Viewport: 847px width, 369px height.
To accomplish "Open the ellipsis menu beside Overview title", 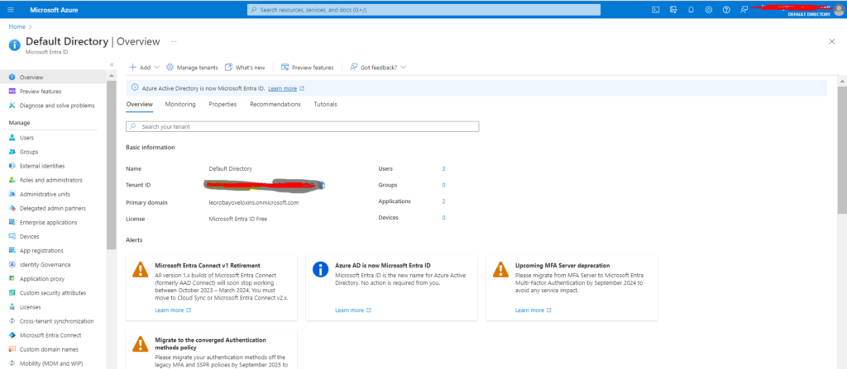I will (x=174, y=41).
